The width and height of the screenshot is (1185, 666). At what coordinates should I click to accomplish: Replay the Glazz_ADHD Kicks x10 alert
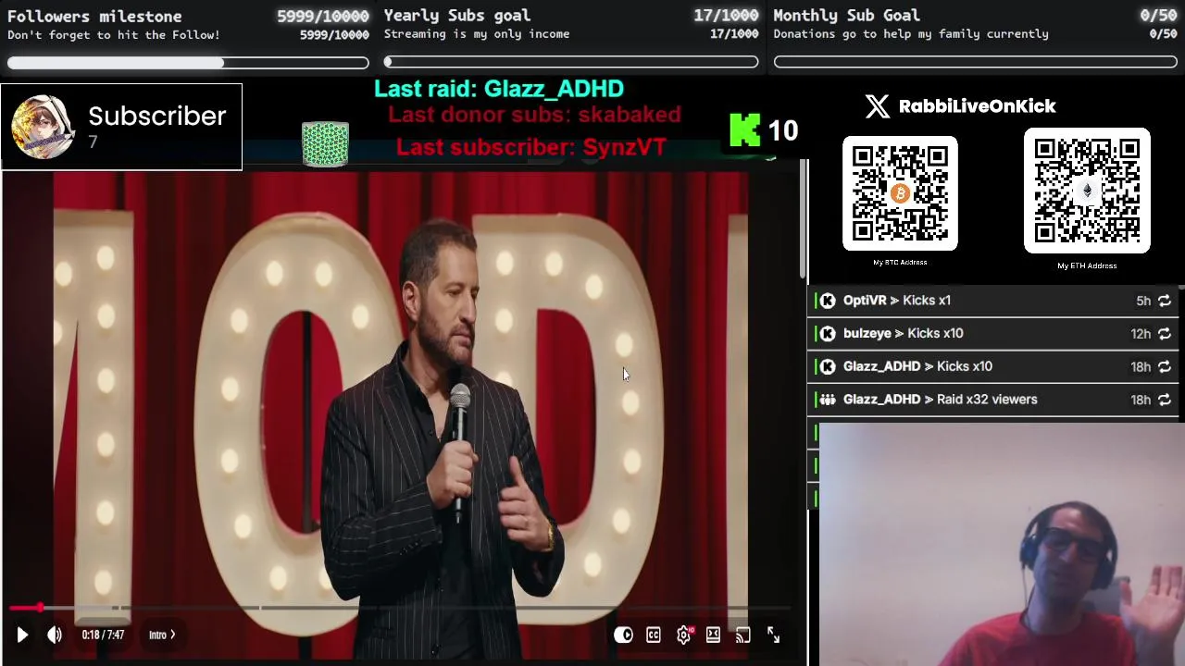(x=1165, y=367)
